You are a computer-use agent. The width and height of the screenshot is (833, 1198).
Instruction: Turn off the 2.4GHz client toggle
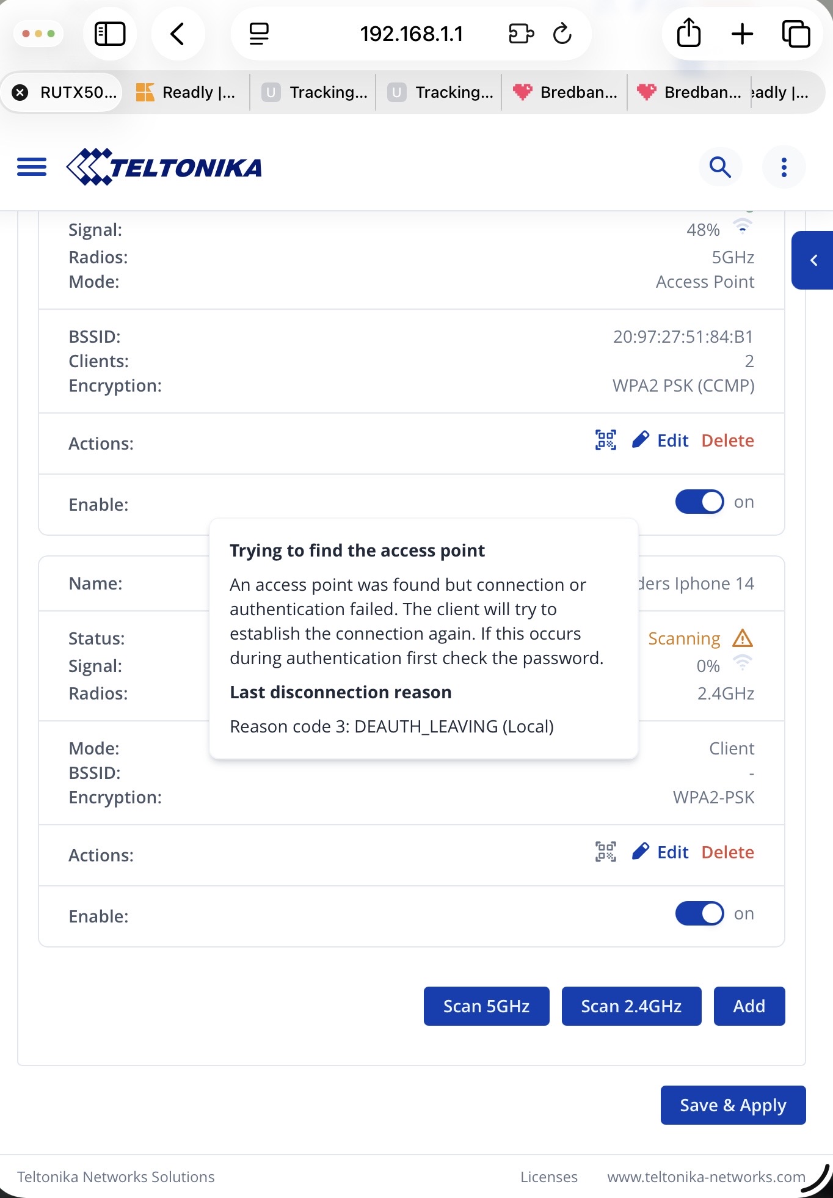click(699, 914)
